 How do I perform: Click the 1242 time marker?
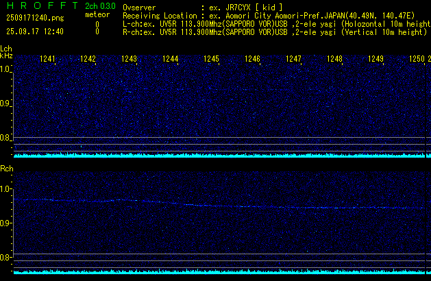pyautogui.click(x=88, y=59)
